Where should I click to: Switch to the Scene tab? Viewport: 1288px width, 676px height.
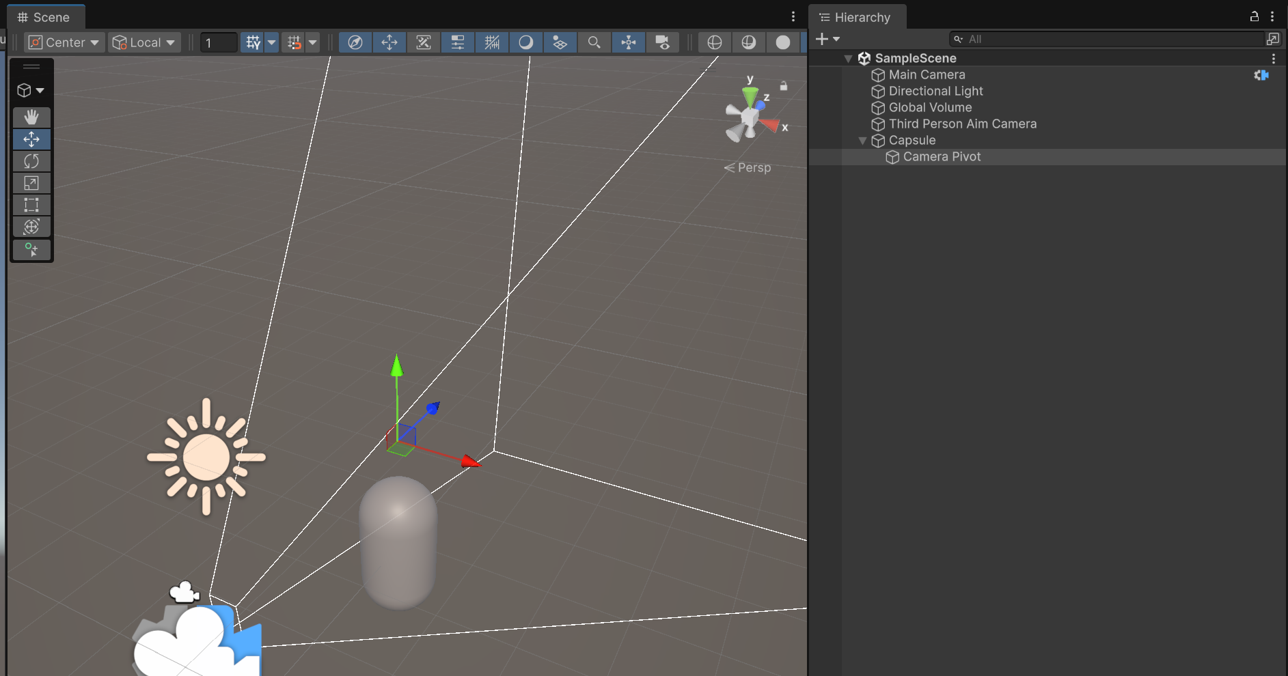coord(45,17)
